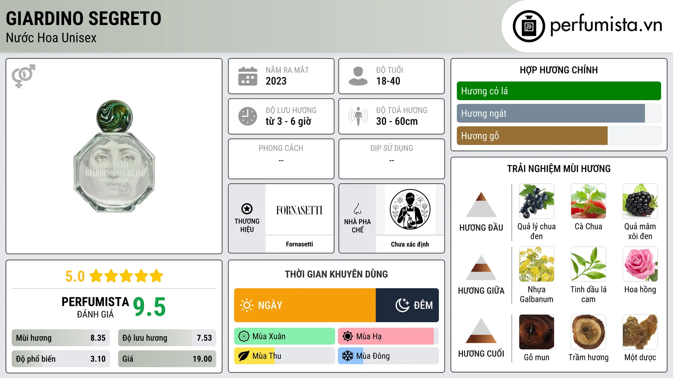The width and height of the screenshot is (673, 378).
Task: Click the Độ lưu hương score row
Action: (x=167, y=338)
